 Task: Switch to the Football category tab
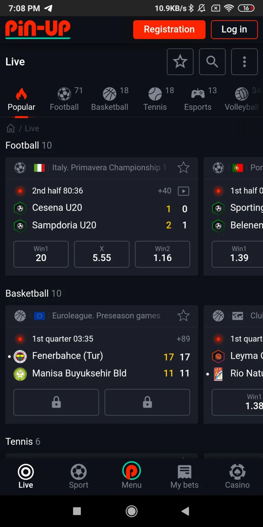pos(64,99)
